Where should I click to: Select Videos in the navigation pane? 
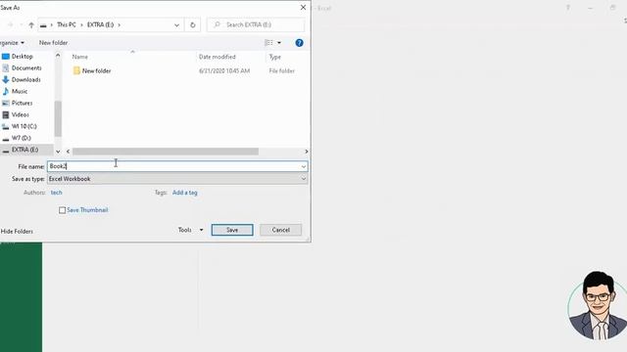(x=20, y=114)
